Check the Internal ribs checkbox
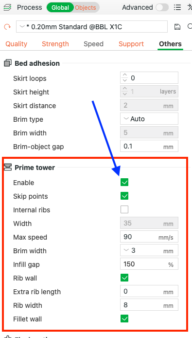The image size is (192, 338). click(124, 209)
